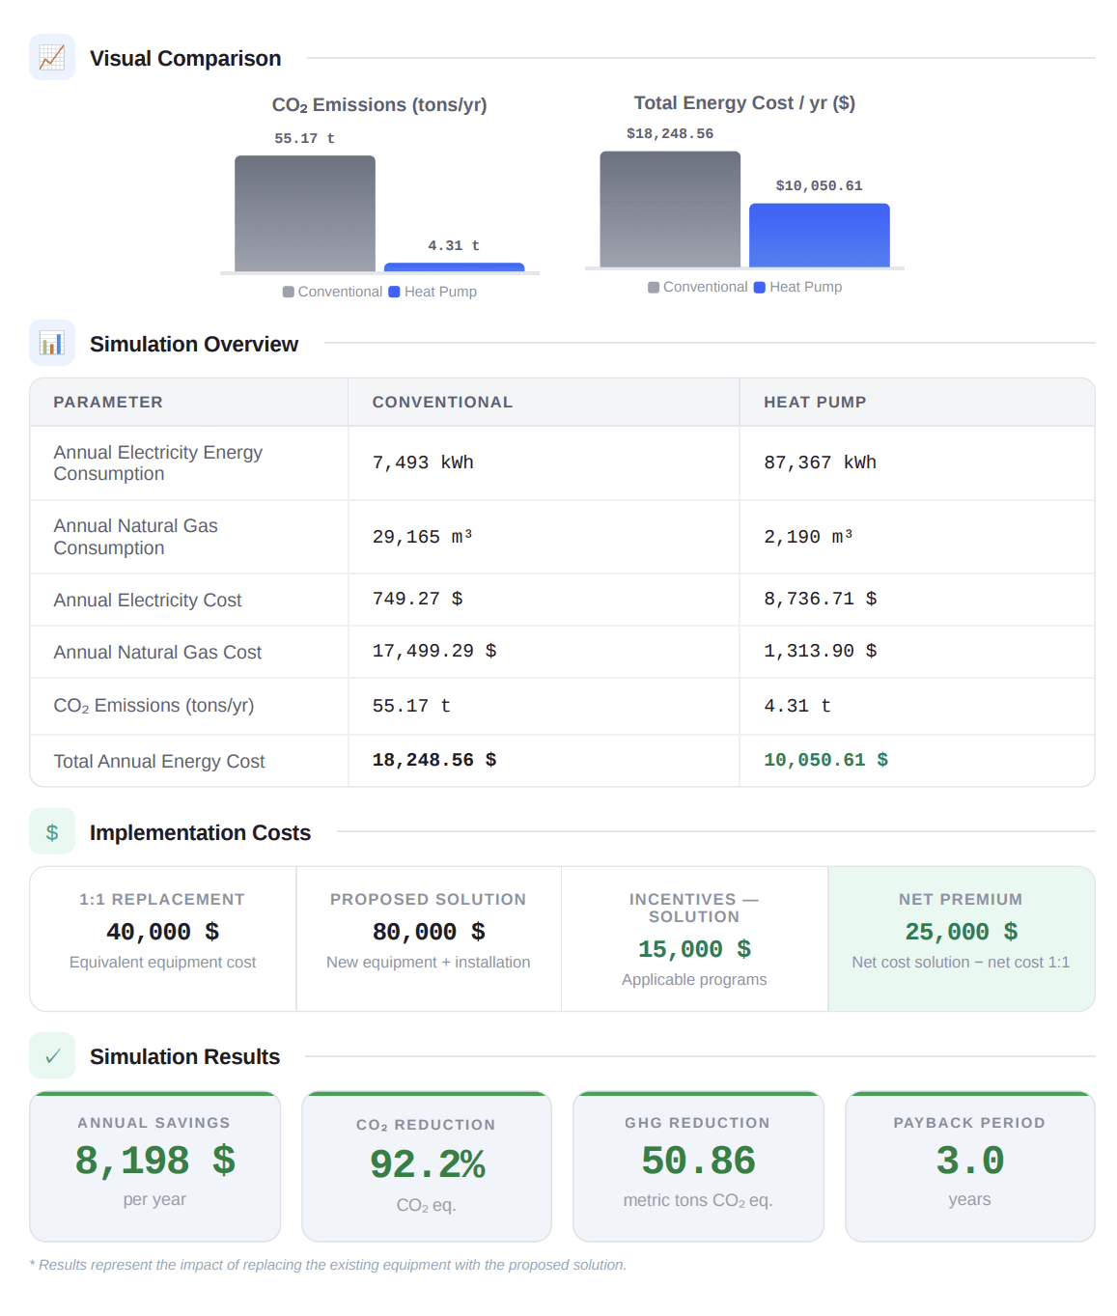Click the Payback Period 3.0 value

coord(969,1161)
